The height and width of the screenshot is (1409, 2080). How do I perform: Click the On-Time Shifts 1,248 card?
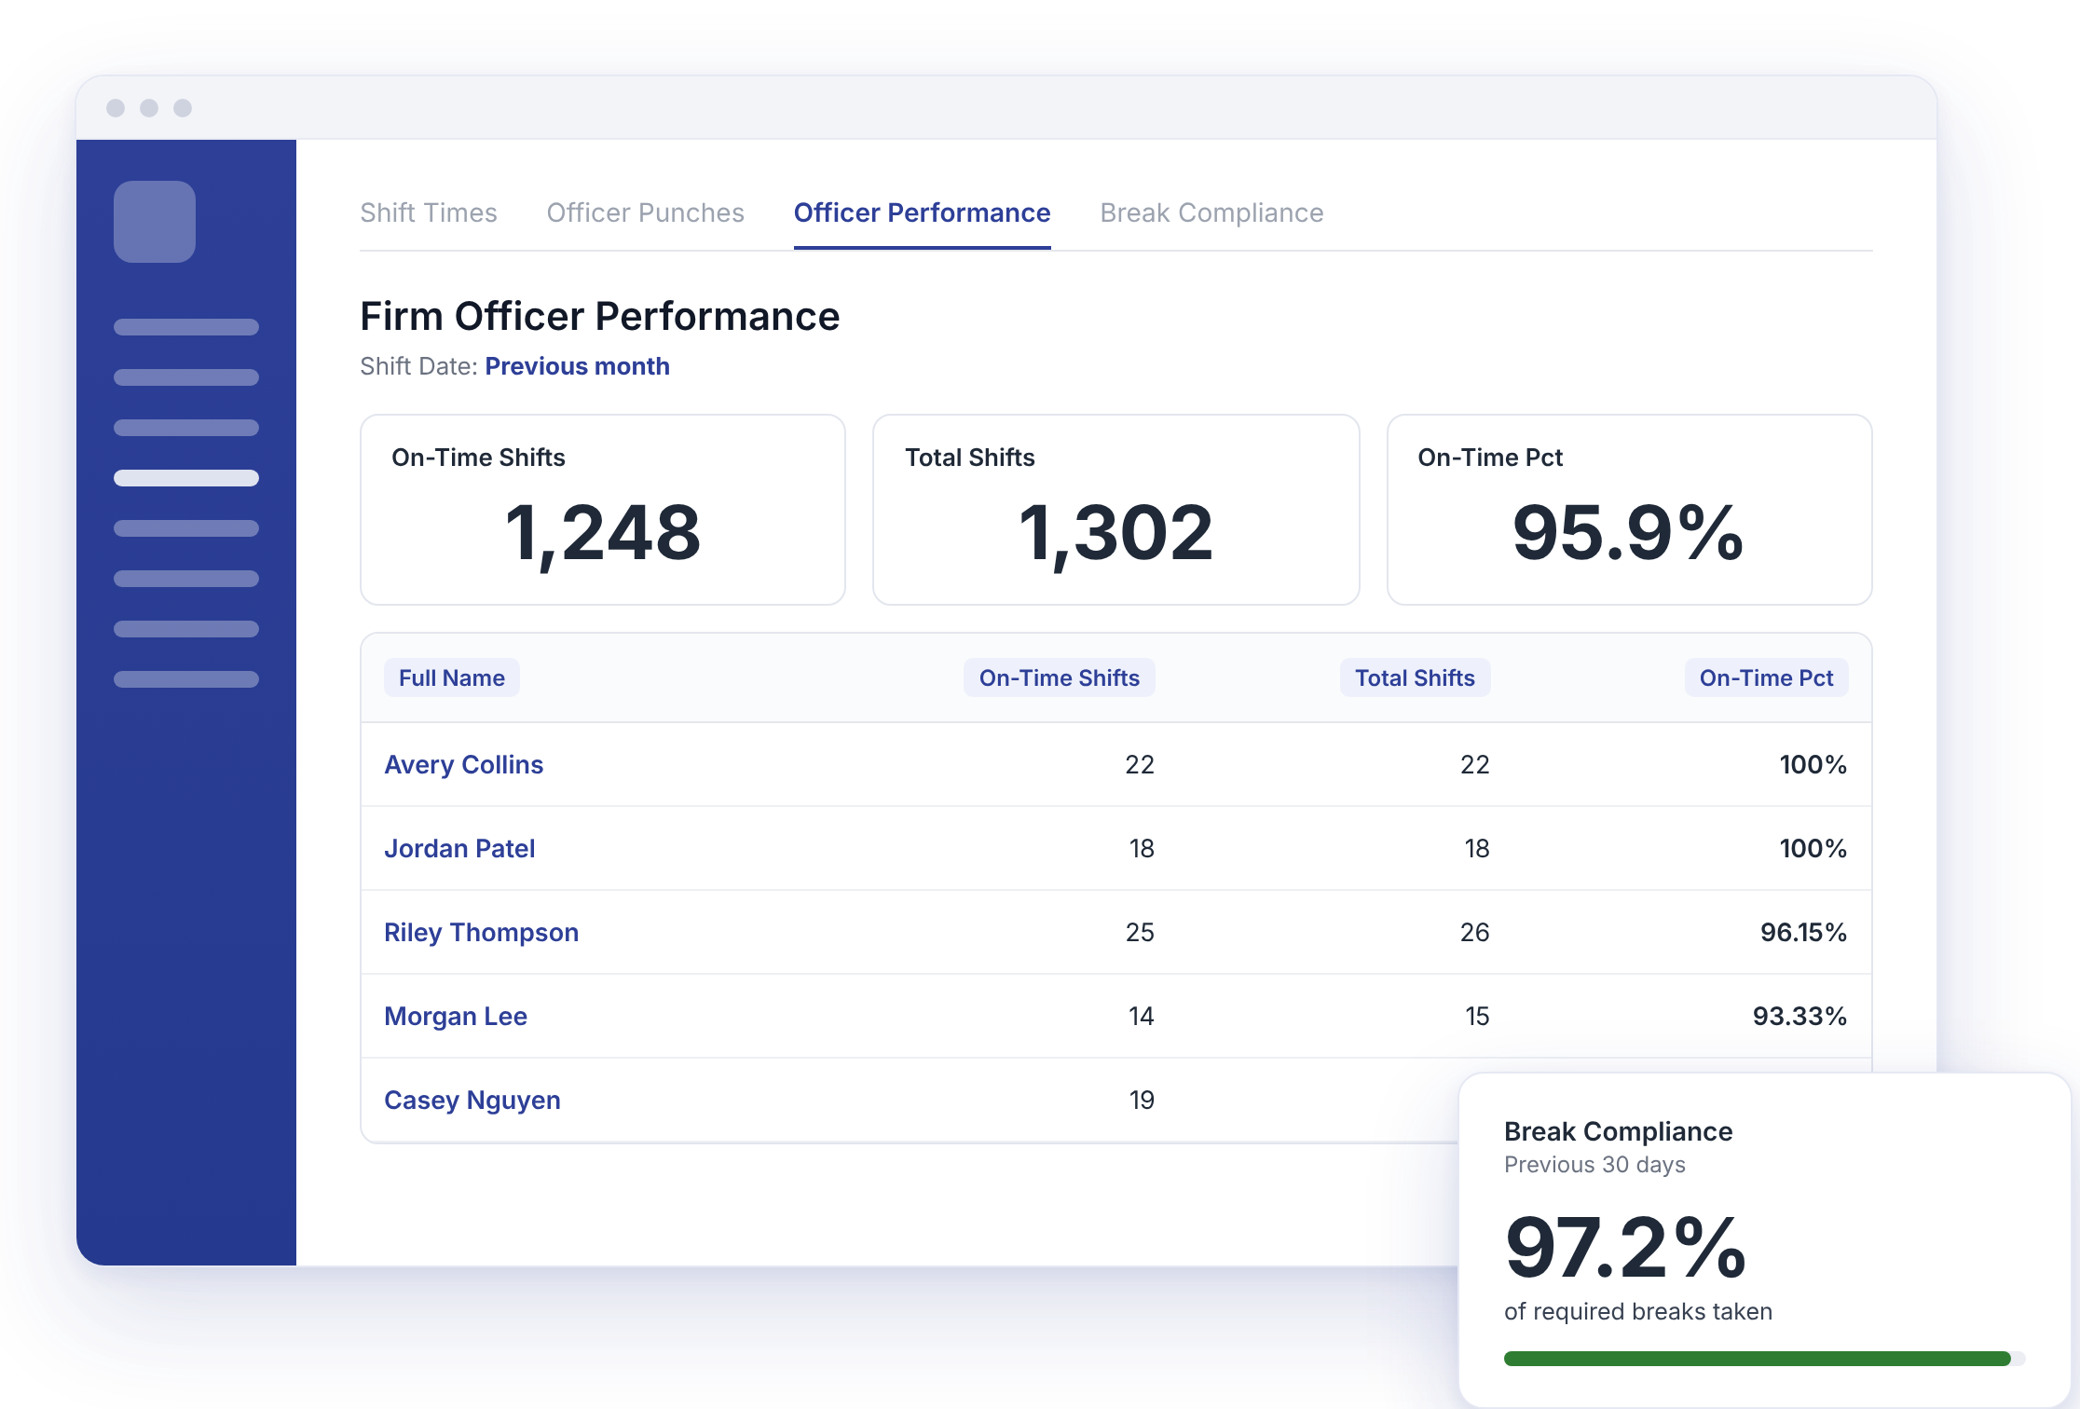[603, 510]
